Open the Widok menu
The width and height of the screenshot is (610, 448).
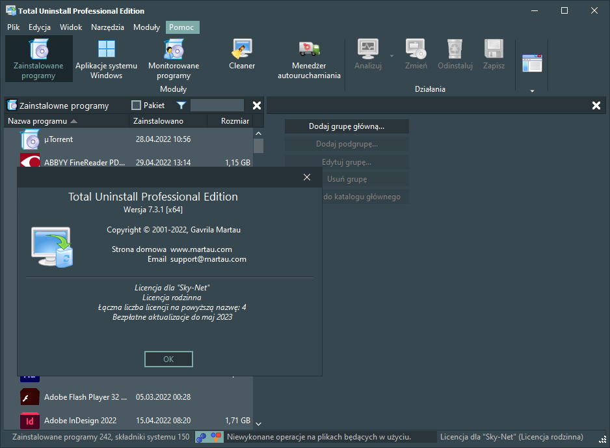(x=71, y=27)
